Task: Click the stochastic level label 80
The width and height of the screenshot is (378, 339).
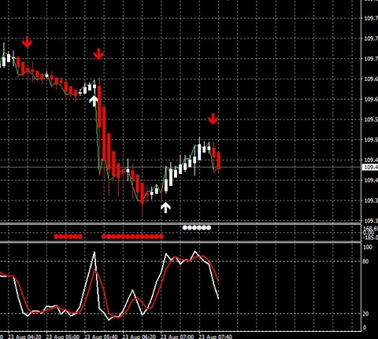Action: (366, 261)
